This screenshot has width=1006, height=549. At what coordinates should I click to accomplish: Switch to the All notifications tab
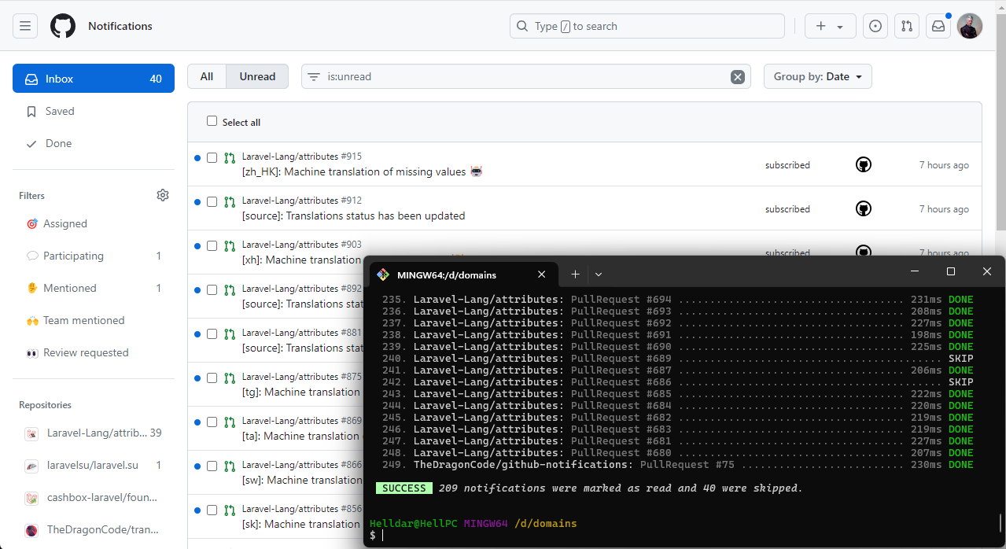(207, 76)
